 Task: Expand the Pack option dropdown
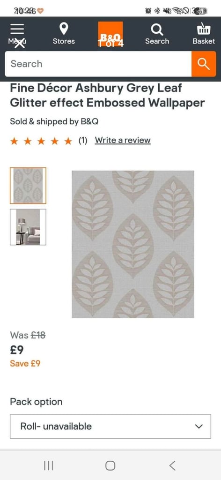(110, 427)
